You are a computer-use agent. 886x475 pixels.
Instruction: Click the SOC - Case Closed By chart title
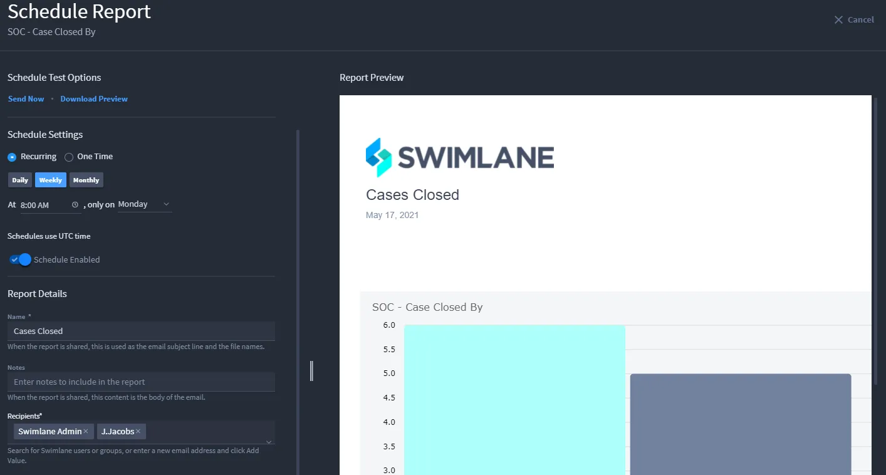point(427,307)
